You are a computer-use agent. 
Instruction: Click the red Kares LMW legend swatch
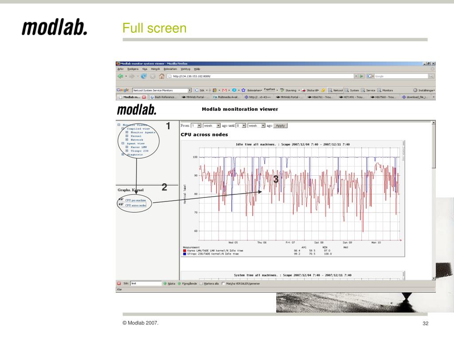(184, 251)
